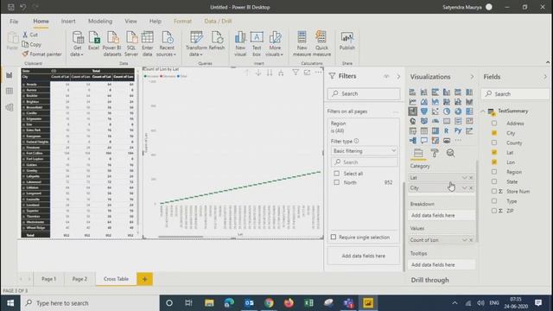Switch to Model view in sidebar
The height and width of the screenshot is (311, 553).
point(10,107)
